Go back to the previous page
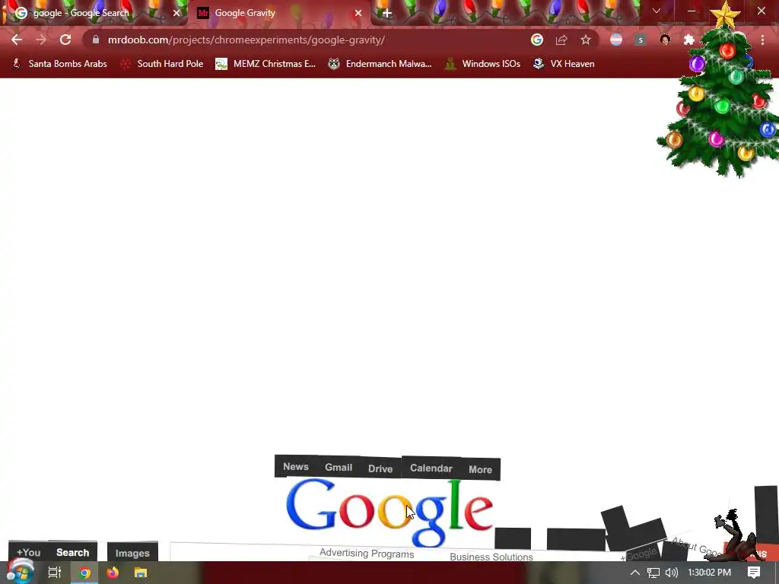 pyautogui.click(x=17, y=40)
